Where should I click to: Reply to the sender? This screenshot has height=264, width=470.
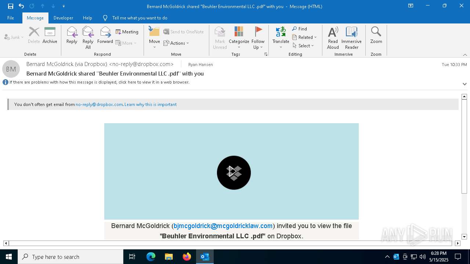click(72, 35)
